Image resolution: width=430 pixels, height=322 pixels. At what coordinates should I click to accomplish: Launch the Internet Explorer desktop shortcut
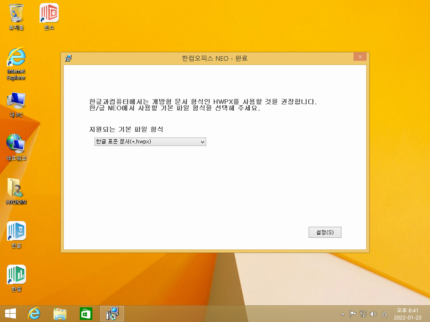[16, 64]
